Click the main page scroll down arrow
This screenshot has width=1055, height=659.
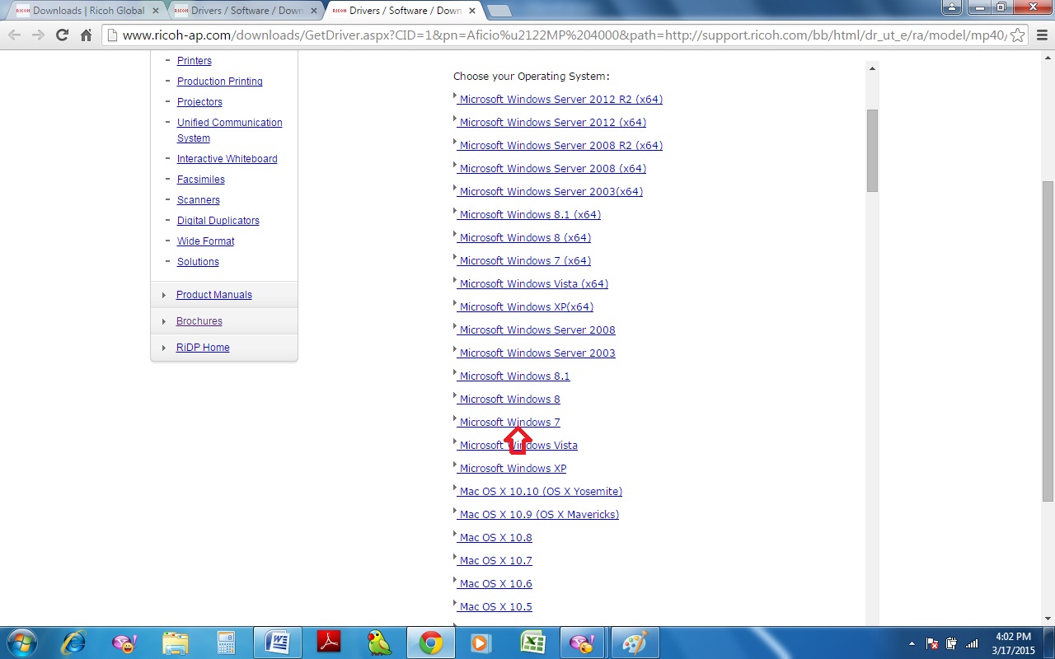pyautogui.click(x=1048, y=619)
